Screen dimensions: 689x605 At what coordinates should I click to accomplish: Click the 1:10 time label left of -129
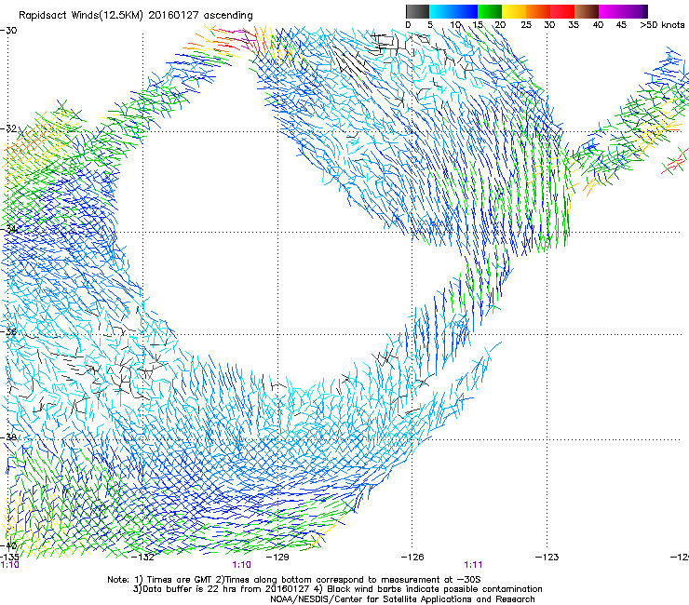(x=242, y=565)
